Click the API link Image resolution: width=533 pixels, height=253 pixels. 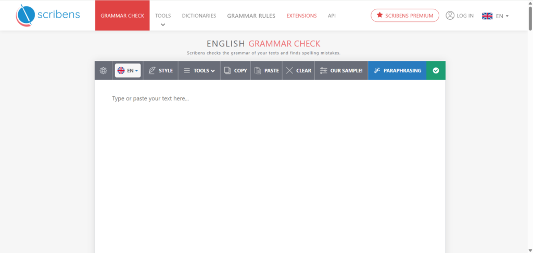(x=332, y=16)
